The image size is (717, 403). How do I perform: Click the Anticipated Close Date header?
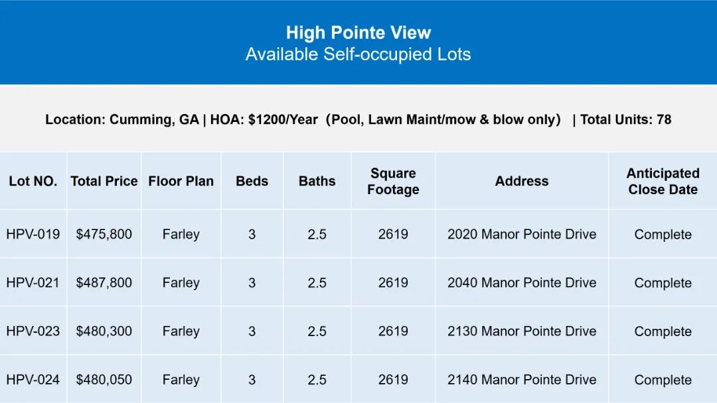[x=663, y=181]
